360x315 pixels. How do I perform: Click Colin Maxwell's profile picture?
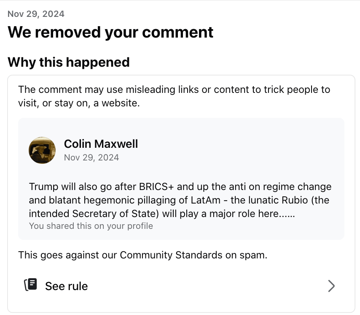[x=42, y=150]
